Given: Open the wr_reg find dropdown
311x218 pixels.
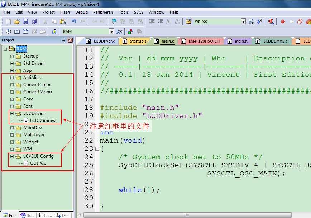Looking at the screenshot, I should pos(243,21).
